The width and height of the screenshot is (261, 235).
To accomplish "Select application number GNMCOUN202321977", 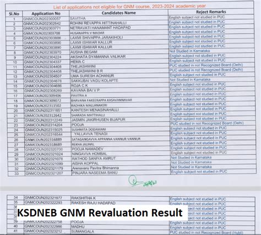I will pos(44,198).
